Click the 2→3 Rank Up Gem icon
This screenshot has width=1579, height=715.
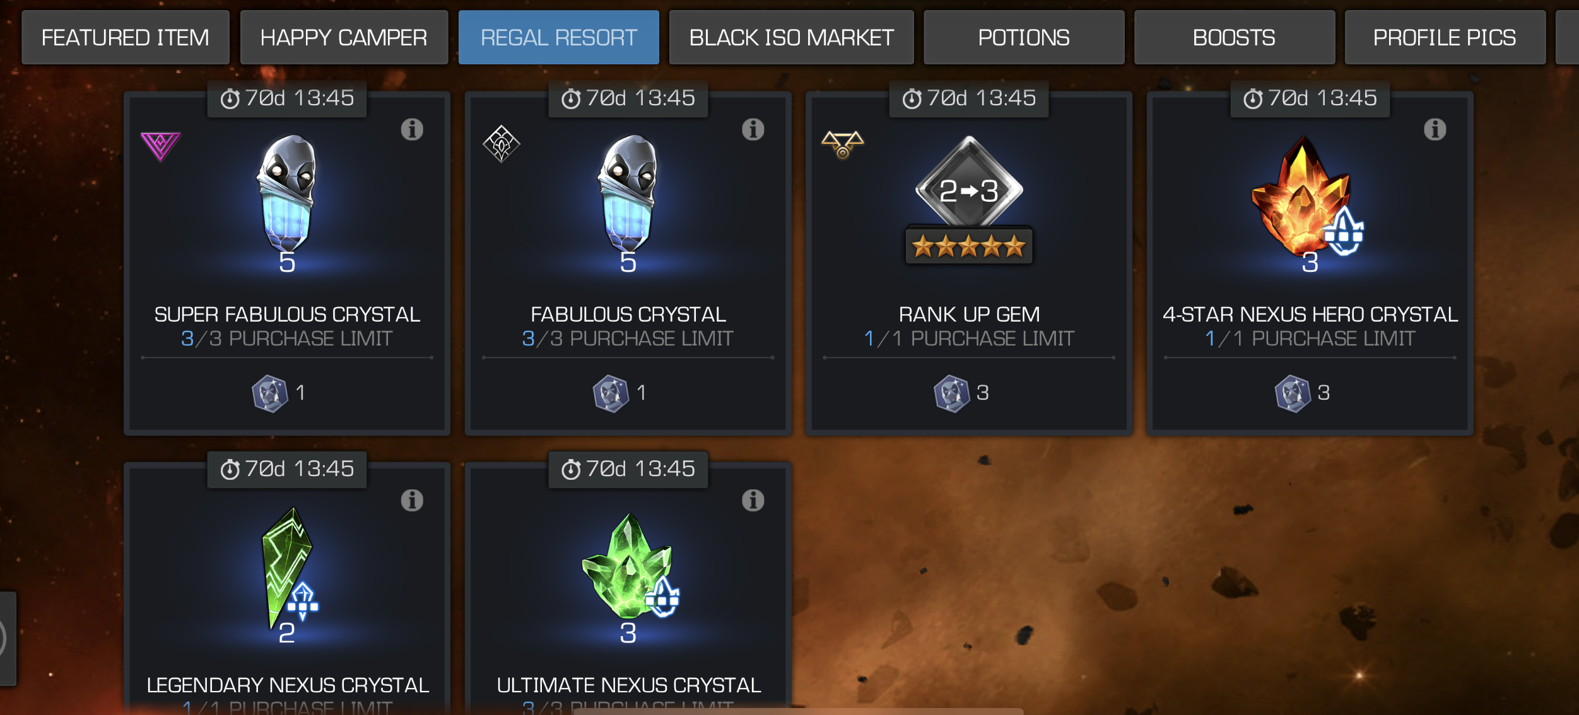point(969,199)
